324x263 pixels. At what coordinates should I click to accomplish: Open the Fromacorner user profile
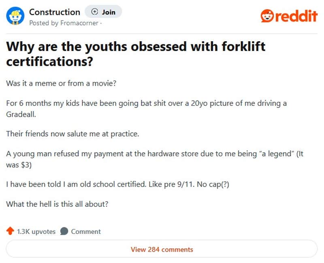click(79, 23)
